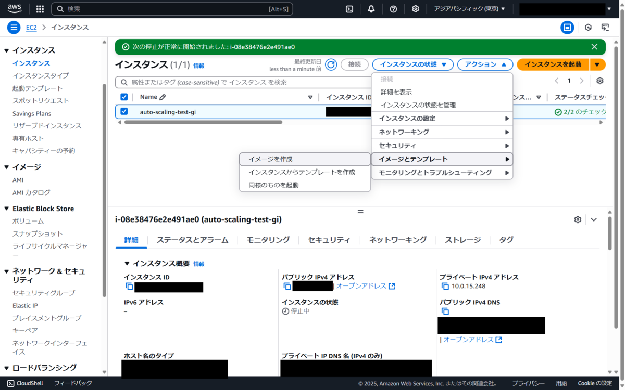
Task: Open オープンアドレス link beside public IPv4
Action: tap(366, 287)
